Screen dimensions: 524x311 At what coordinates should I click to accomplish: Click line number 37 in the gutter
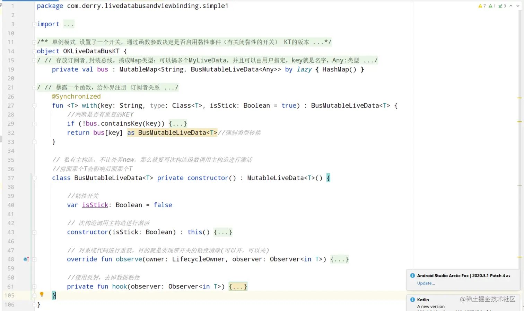pyautogui.click(x=11, y=178)
